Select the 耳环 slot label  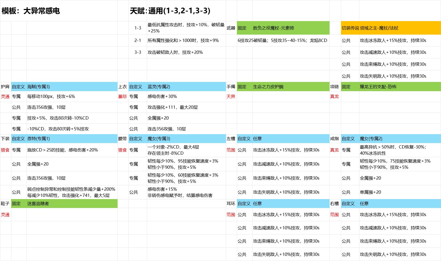[x=231, y=203]
